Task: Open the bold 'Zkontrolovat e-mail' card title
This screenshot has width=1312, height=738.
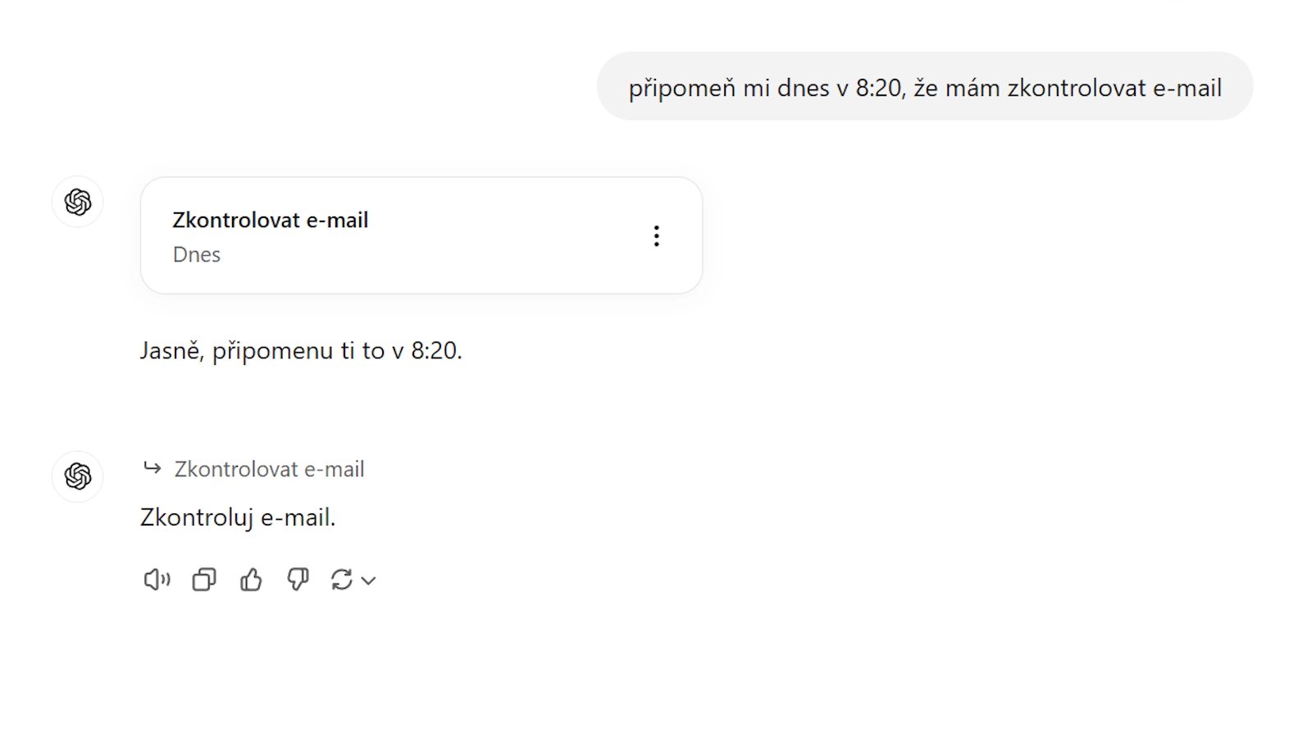Action: (270, 220)
